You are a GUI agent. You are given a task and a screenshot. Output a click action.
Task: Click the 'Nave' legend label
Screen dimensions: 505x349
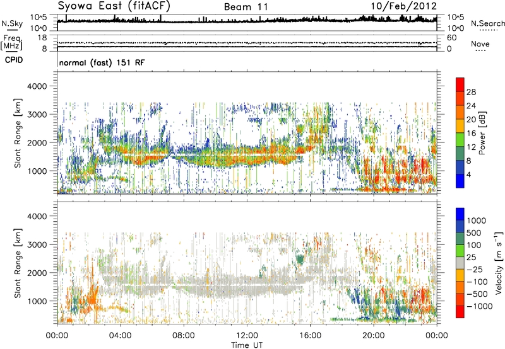480,44
